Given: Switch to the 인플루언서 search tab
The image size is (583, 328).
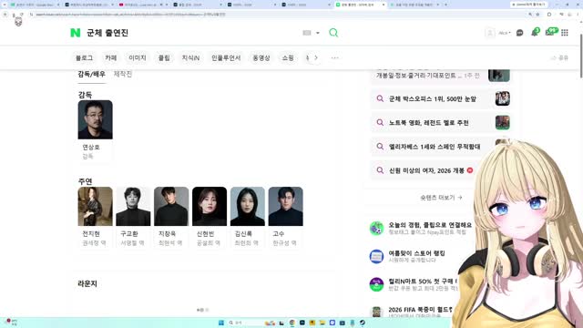Looking at the screenshot, I should coord(226,57).
